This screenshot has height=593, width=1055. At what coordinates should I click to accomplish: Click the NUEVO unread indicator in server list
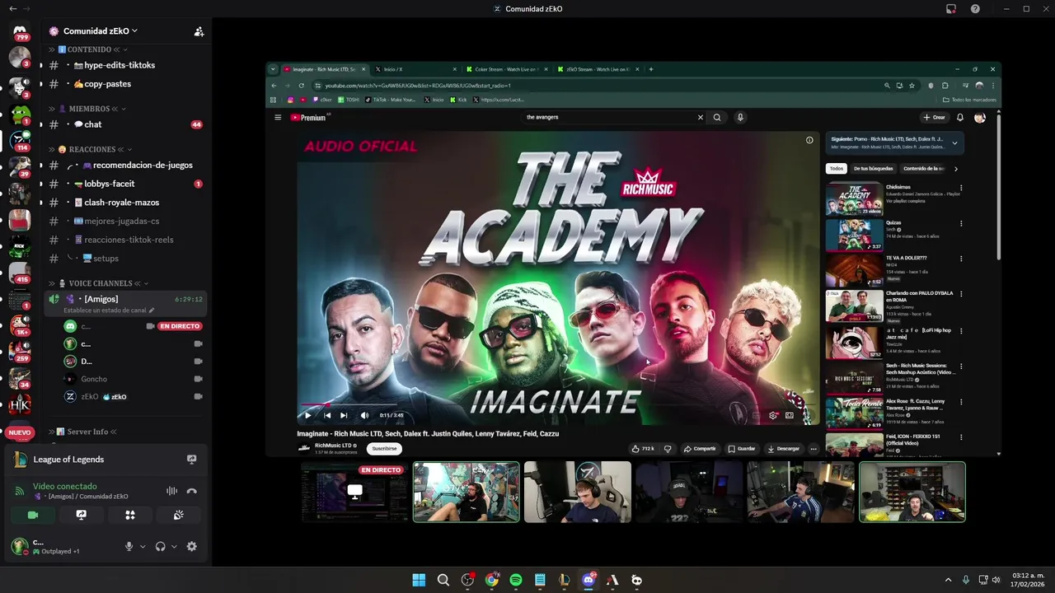pyautogui.click(x=20, y=432)
